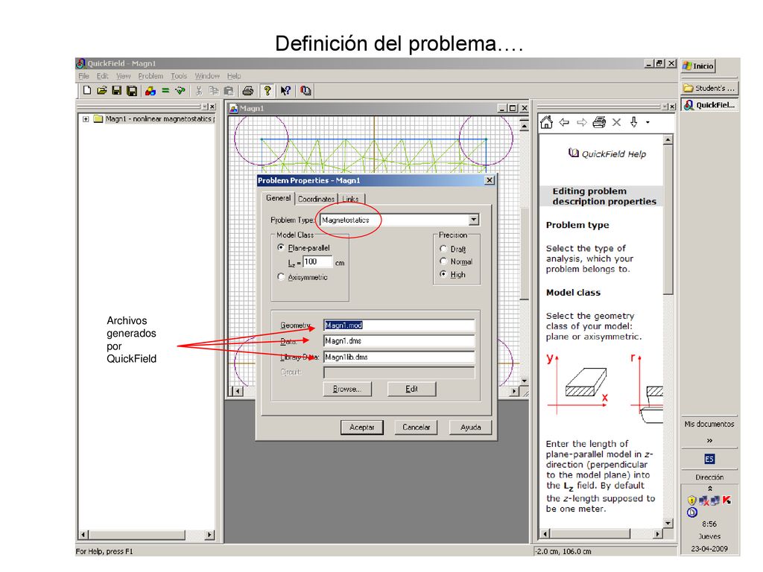Click the tree pane horizontal scrollbar thumb

tap(136, 535)
